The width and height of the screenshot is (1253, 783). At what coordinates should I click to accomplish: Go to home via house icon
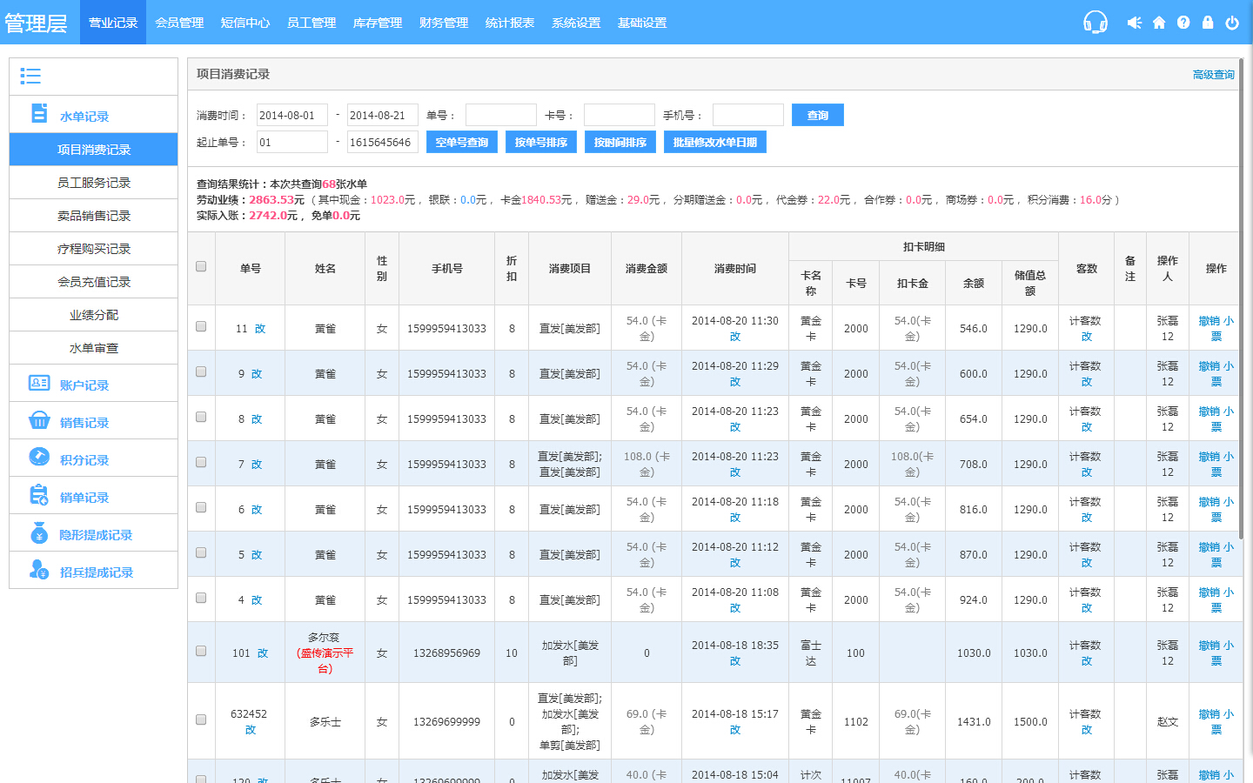point(1159,23)
